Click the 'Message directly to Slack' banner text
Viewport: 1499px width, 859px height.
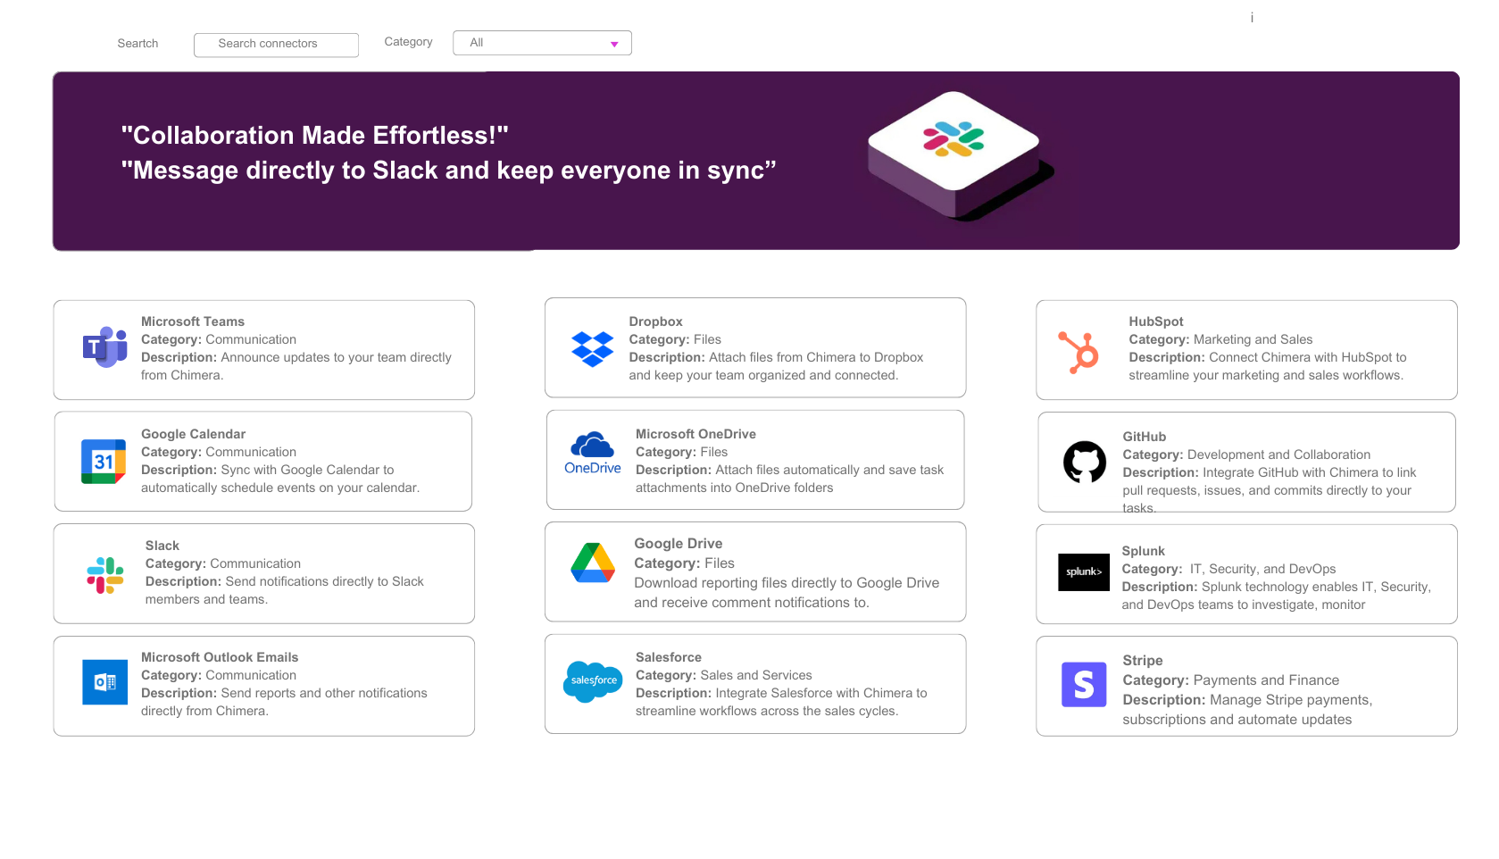(449, 171)
